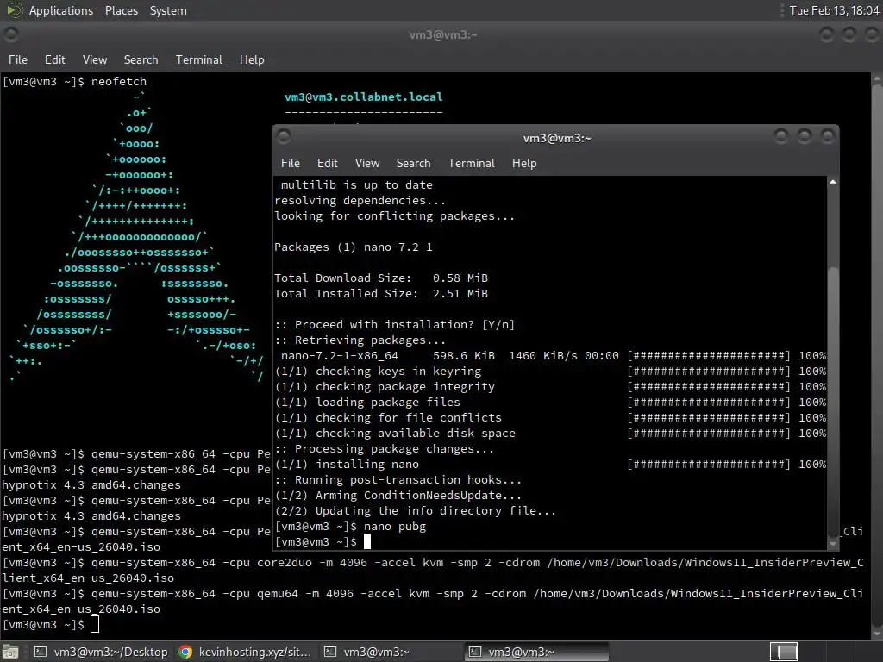Open Terminal menu in background terminal window
Screen dimensions: 883x662
click(x=199, y=59)
